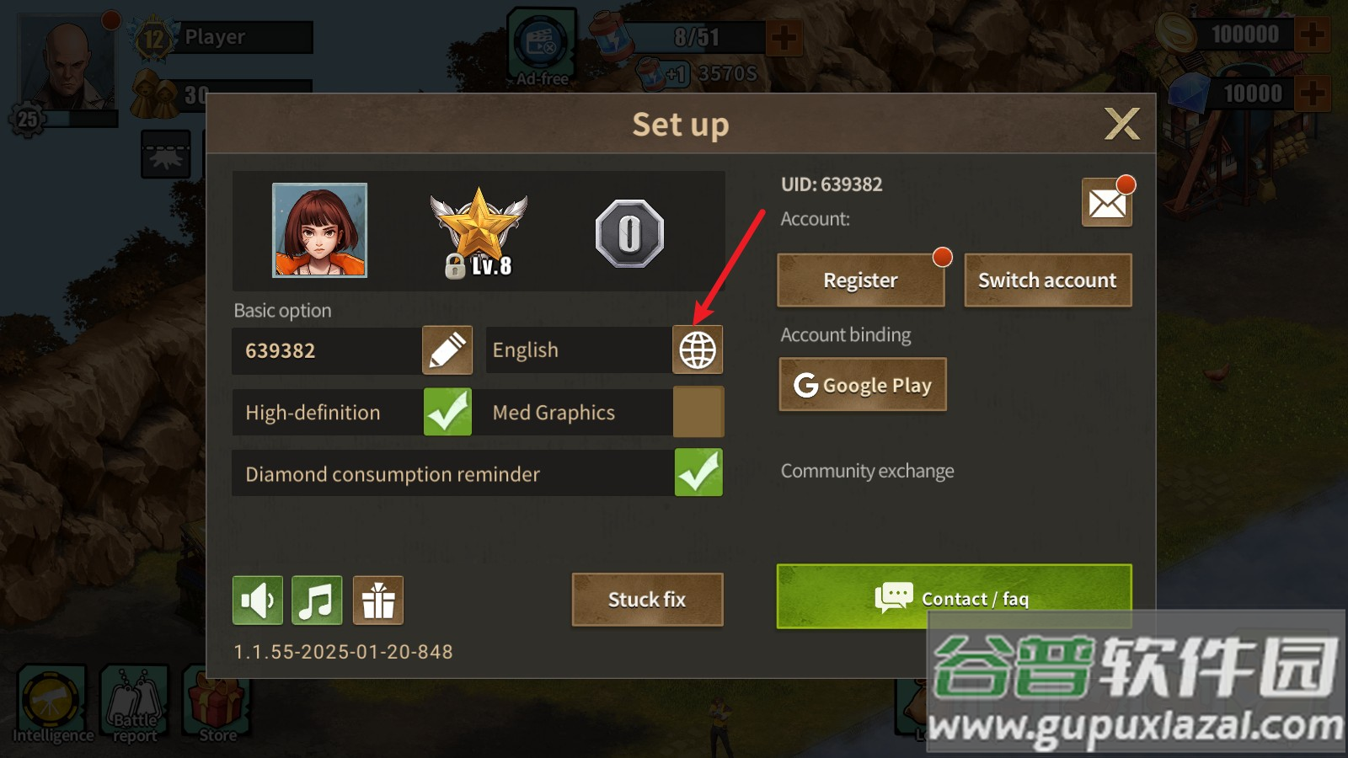Open the language globe icon
This screenshot has width=1348, height=758.
(x=698, y=350)
